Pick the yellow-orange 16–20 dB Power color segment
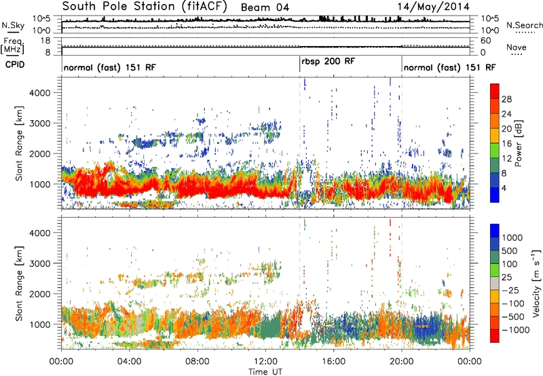Image resolution: width=543 pixels, height=376 pixels. point(495,136)
